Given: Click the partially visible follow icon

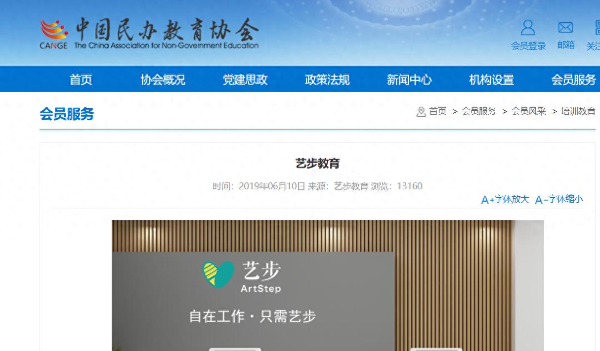Looking at the screenshot, I should point(596,28).
